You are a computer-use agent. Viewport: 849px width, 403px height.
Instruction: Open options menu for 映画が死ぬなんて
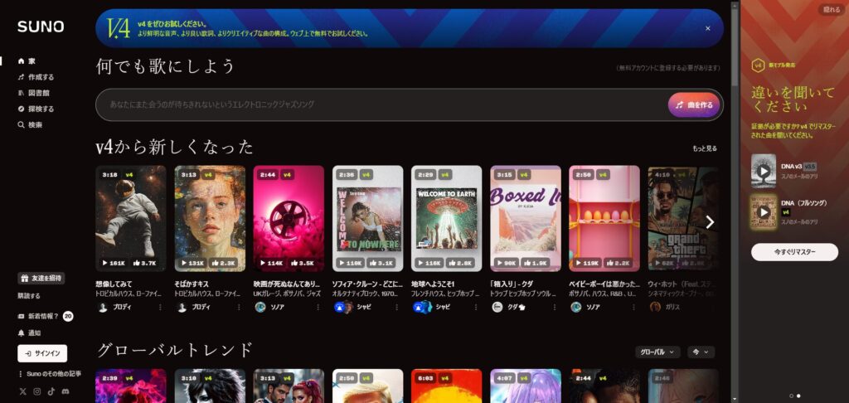[x=318, y=307]
